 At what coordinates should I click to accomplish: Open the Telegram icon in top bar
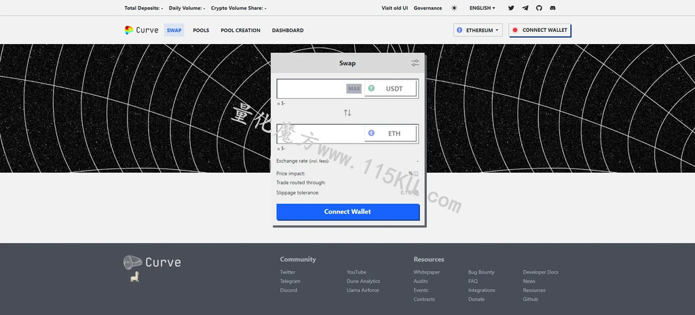pyautogui.click(x=525, y=8)
